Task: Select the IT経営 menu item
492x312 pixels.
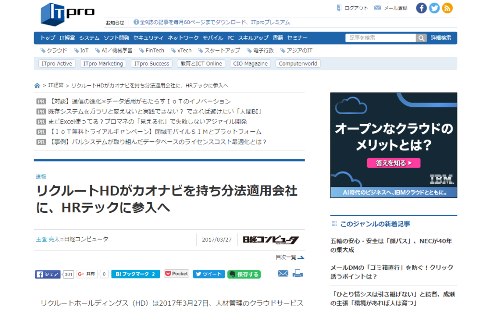Action: pyautogui.click(x=67, y=38)
